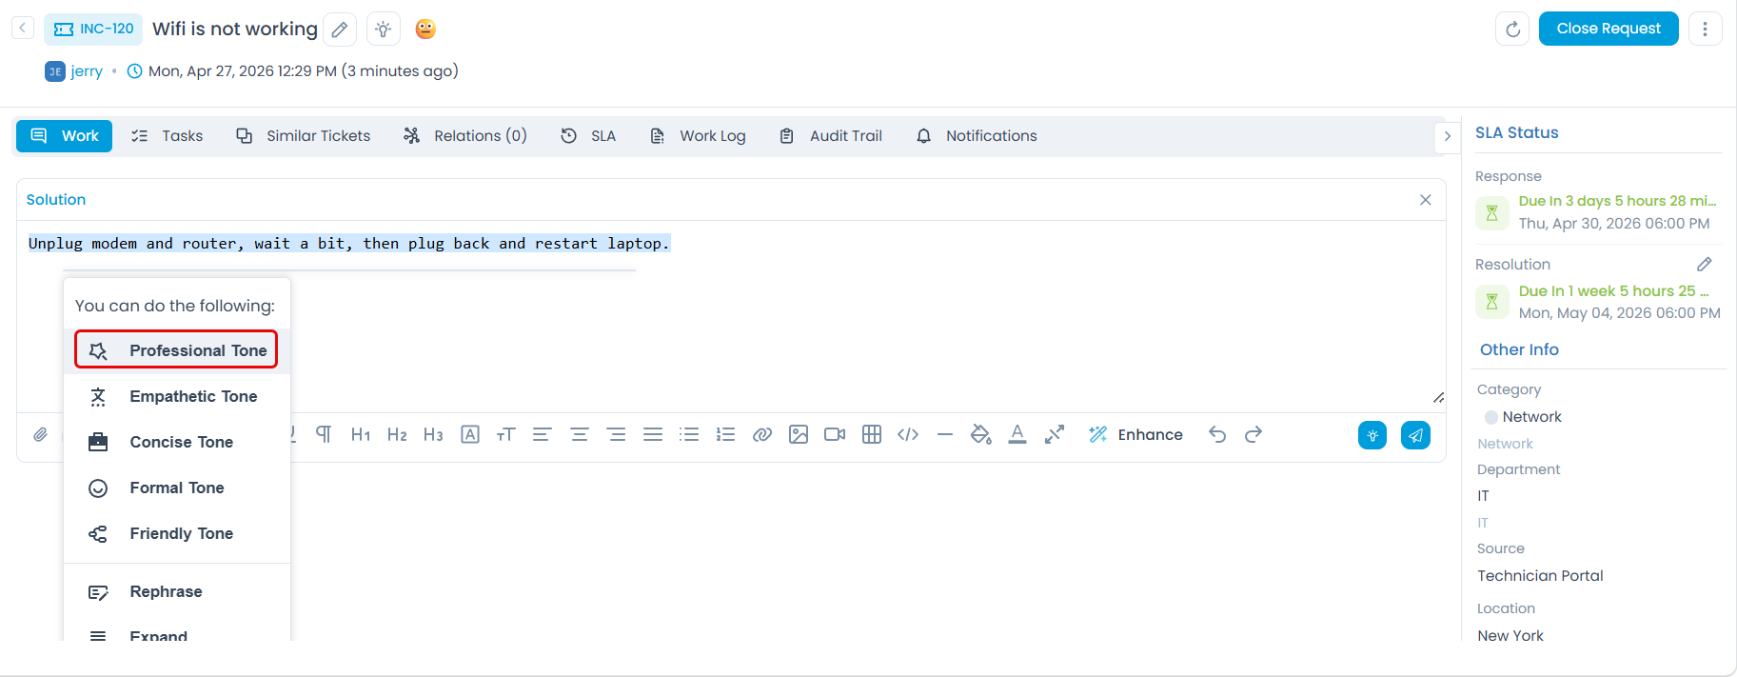
Task: Refresh the request with reload icon
Action: [1512, 30]
